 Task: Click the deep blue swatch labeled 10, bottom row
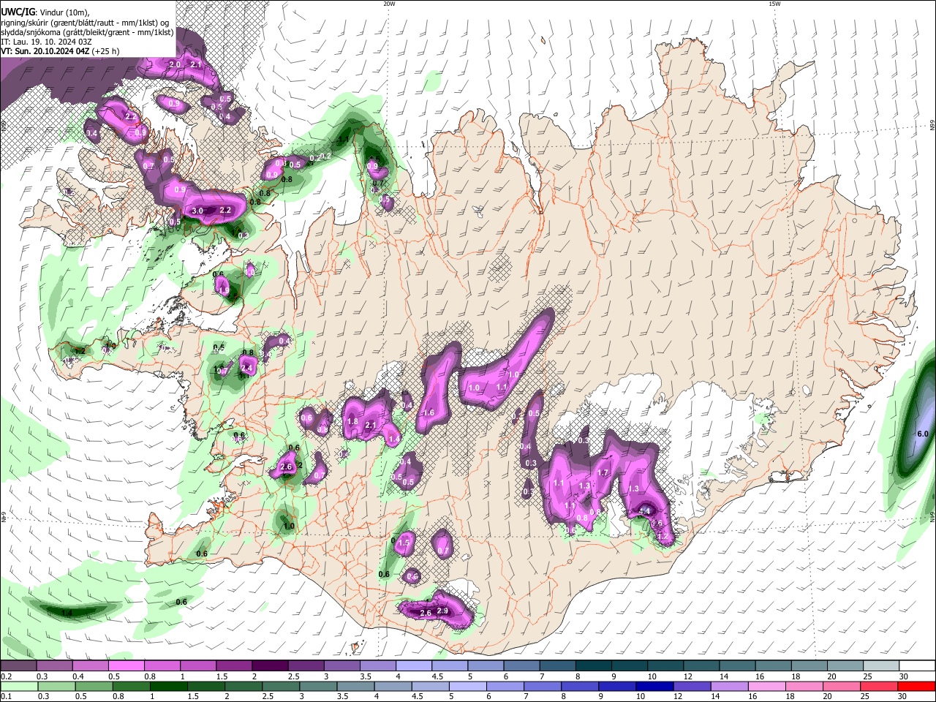654,686
